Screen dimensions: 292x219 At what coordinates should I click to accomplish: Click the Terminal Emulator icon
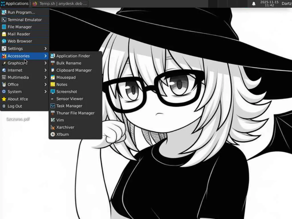pyautogui.click(x=4, y=20)
